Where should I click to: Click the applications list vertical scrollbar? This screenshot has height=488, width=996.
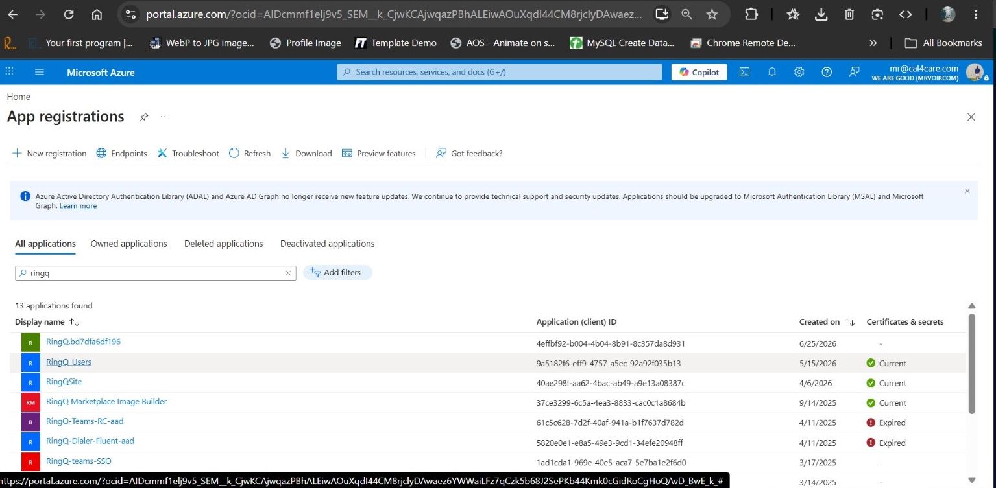tap(971, 364)
